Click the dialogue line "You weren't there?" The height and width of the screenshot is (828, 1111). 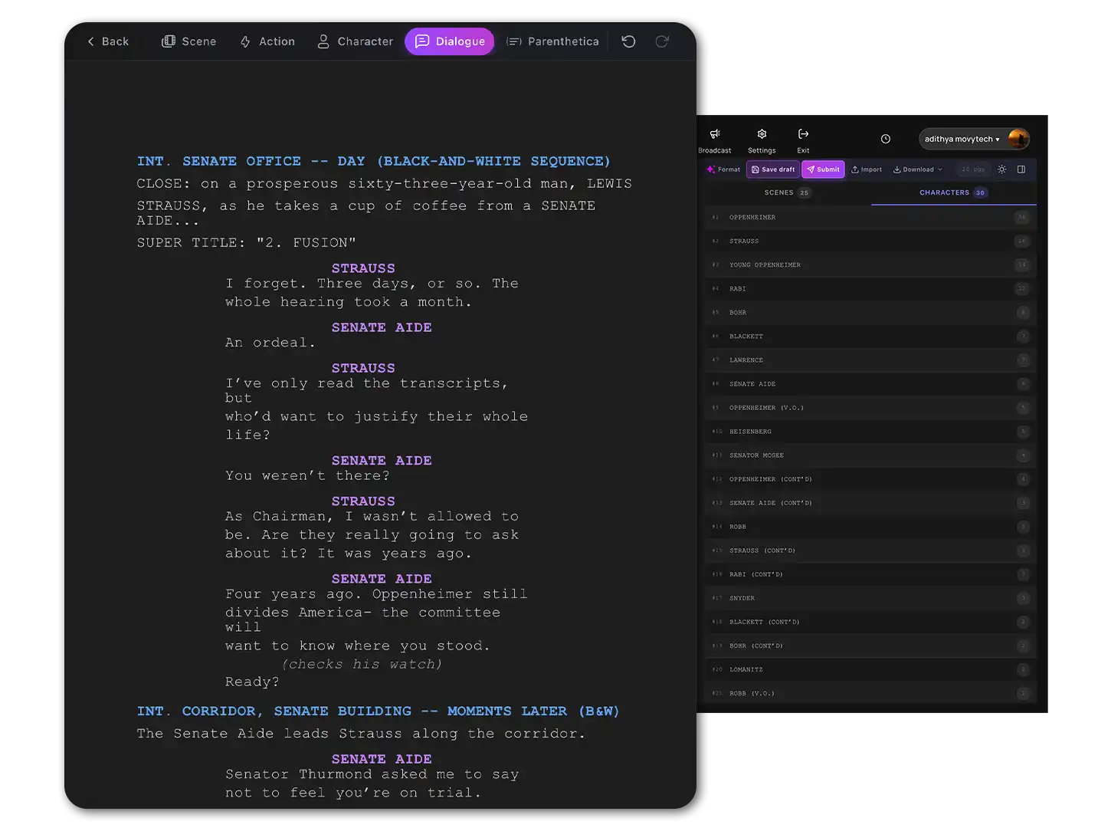click(307, 475)
